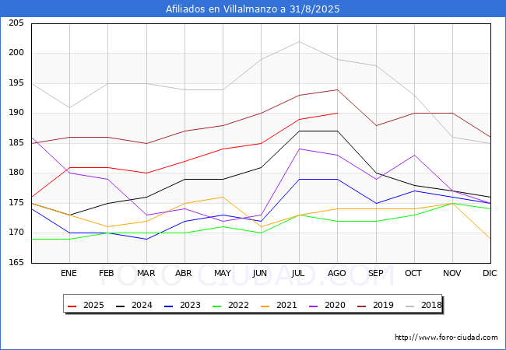Click the green 2022 legend color marker
The image size is (506, 350).
(217, 306)
